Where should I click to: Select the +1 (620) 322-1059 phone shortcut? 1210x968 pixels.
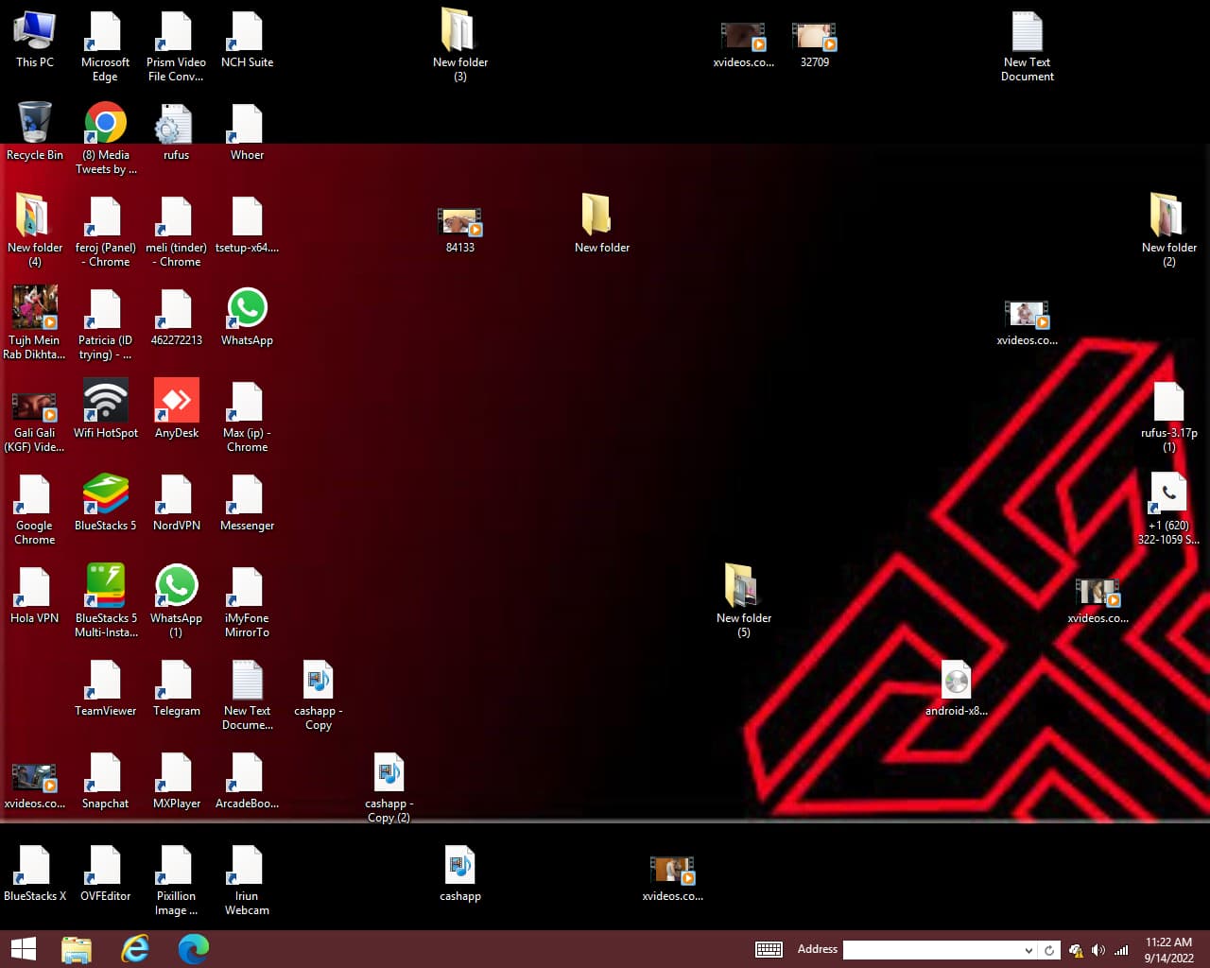click(x=1168, y=510)
